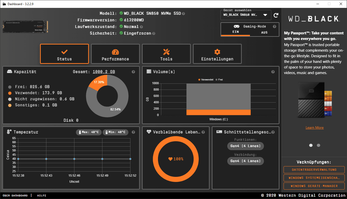Click the Learn More link

315,127
